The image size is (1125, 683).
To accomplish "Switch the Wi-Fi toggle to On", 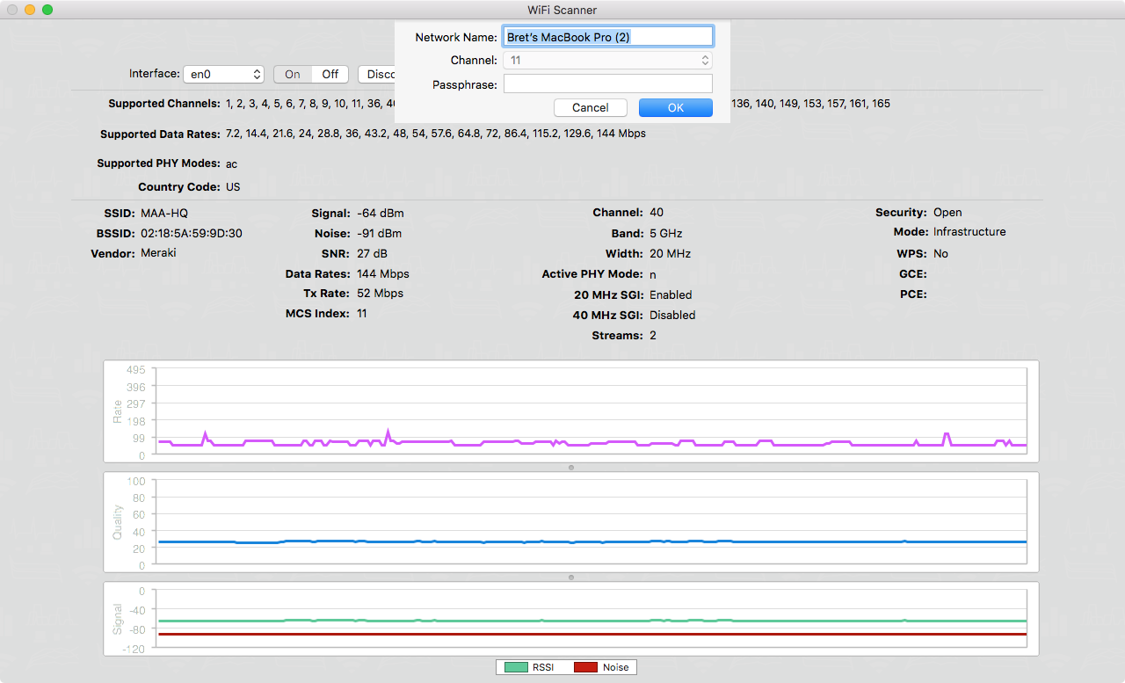I will pos(293,75).
